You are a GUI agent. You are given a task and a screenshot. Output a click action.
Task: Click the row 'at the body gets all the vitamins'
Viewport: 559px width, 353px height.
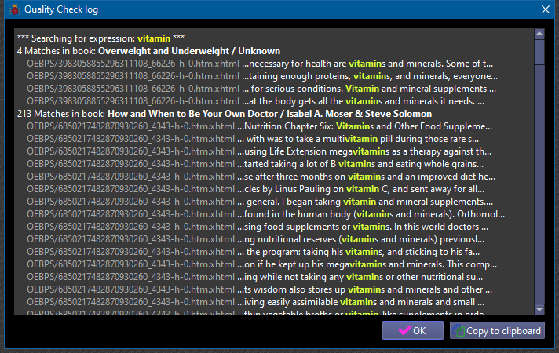click(256, 101)
